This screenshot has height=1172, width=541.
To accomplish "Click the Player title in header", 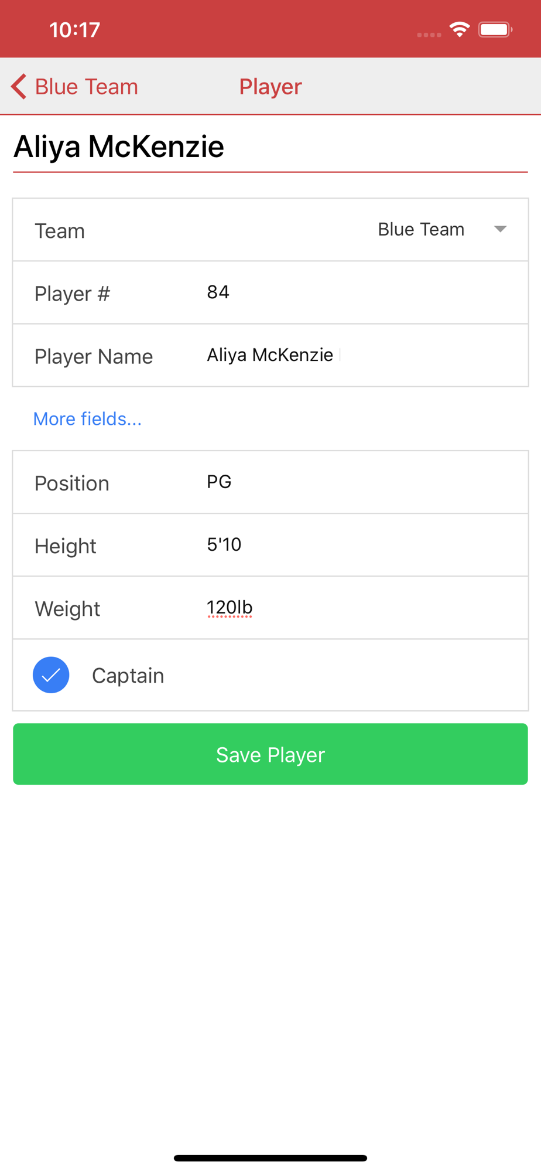I will (270, 87).
